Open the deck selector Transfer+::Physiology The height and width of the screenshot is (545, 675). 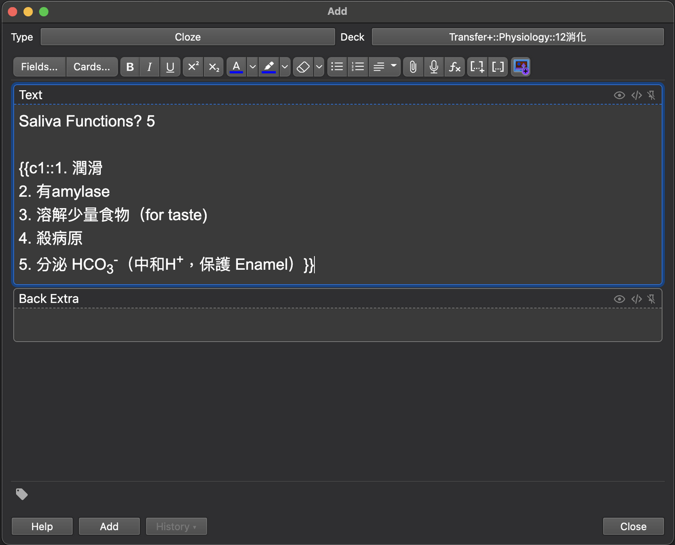pos(518,37)
